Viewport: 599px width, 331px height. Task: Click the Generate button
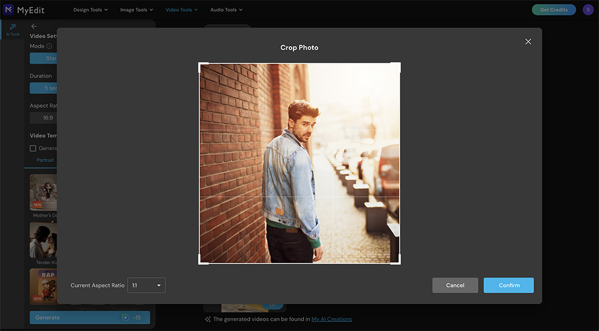pos(90,317)
